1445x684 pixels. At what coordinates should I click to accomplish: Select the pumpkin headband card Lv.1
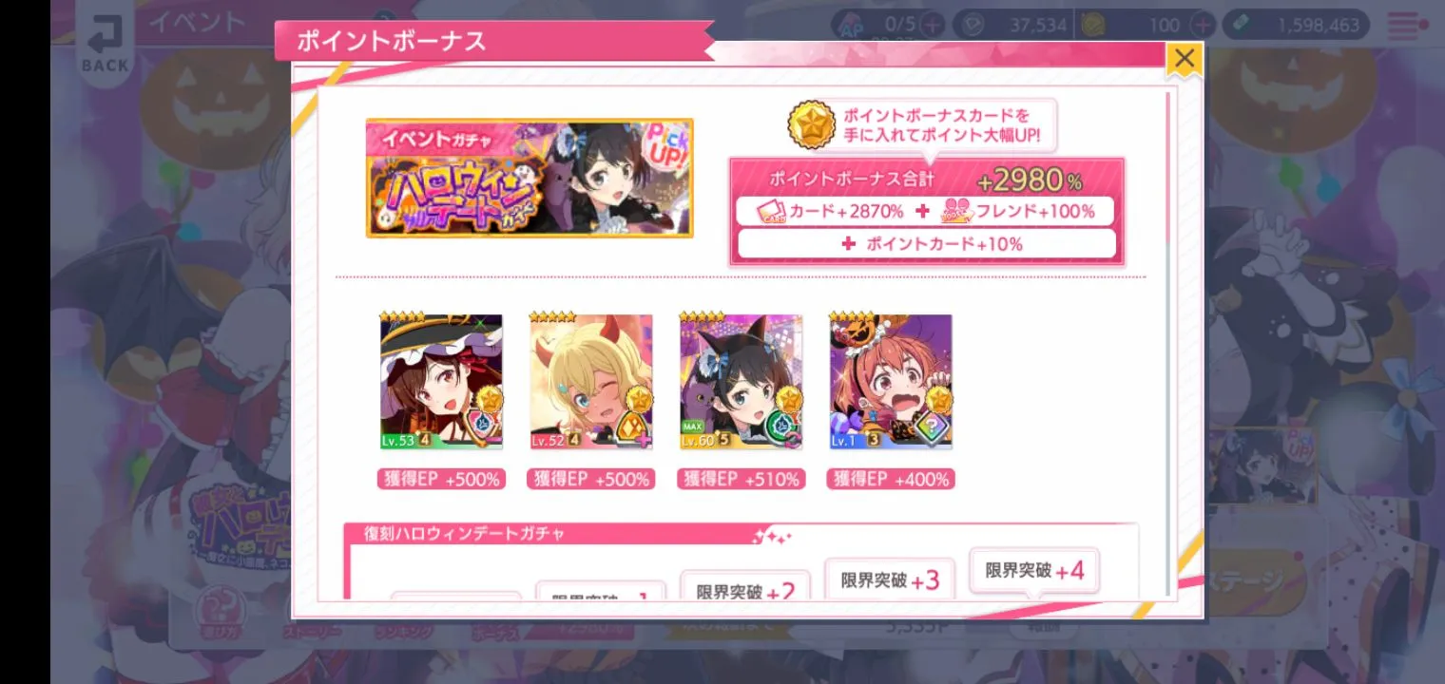coord(891,382)
